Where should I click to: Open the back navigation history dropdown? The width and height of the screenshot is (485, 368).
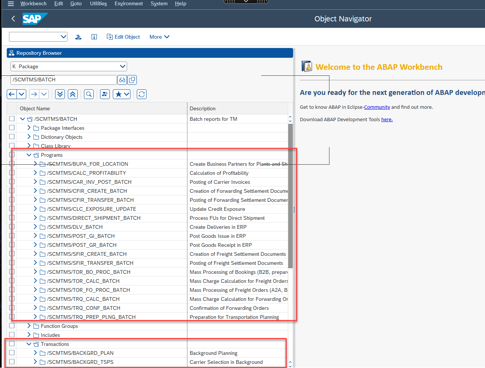point(21,94)
